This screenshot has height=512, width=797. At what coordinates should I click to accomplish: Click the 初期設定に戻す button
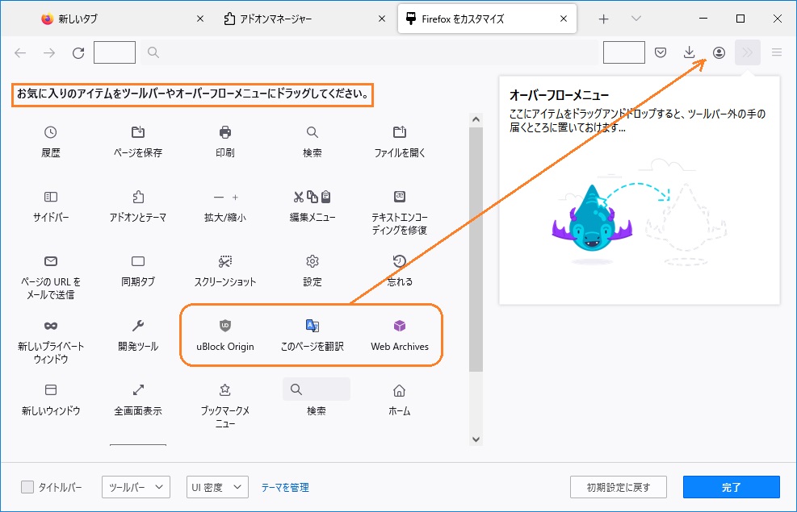(x=619, y=487)
